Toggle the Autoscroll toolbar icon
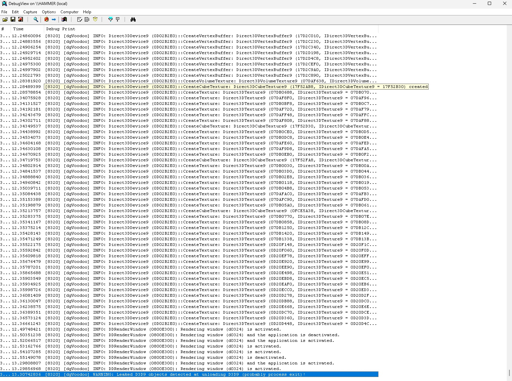 tap(87, 20)
